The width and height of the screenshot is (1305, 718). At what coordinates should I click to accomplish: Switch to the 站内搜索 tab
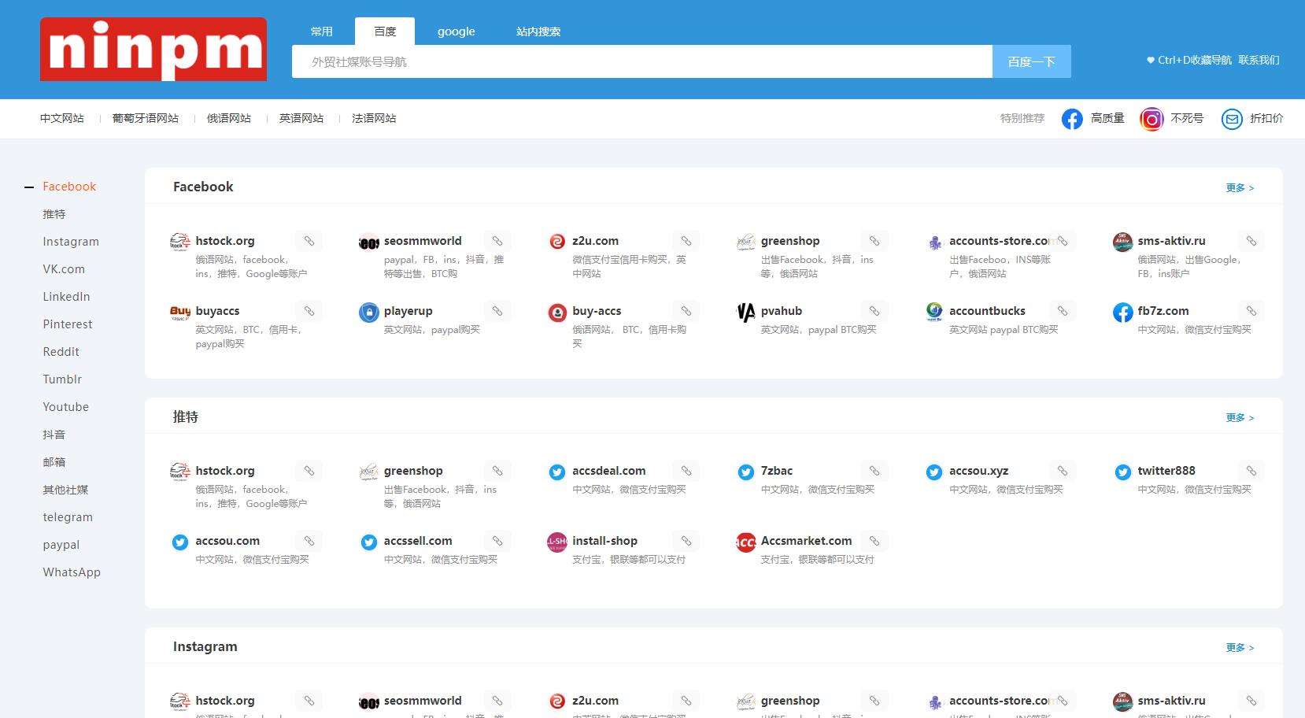(538, 31)
